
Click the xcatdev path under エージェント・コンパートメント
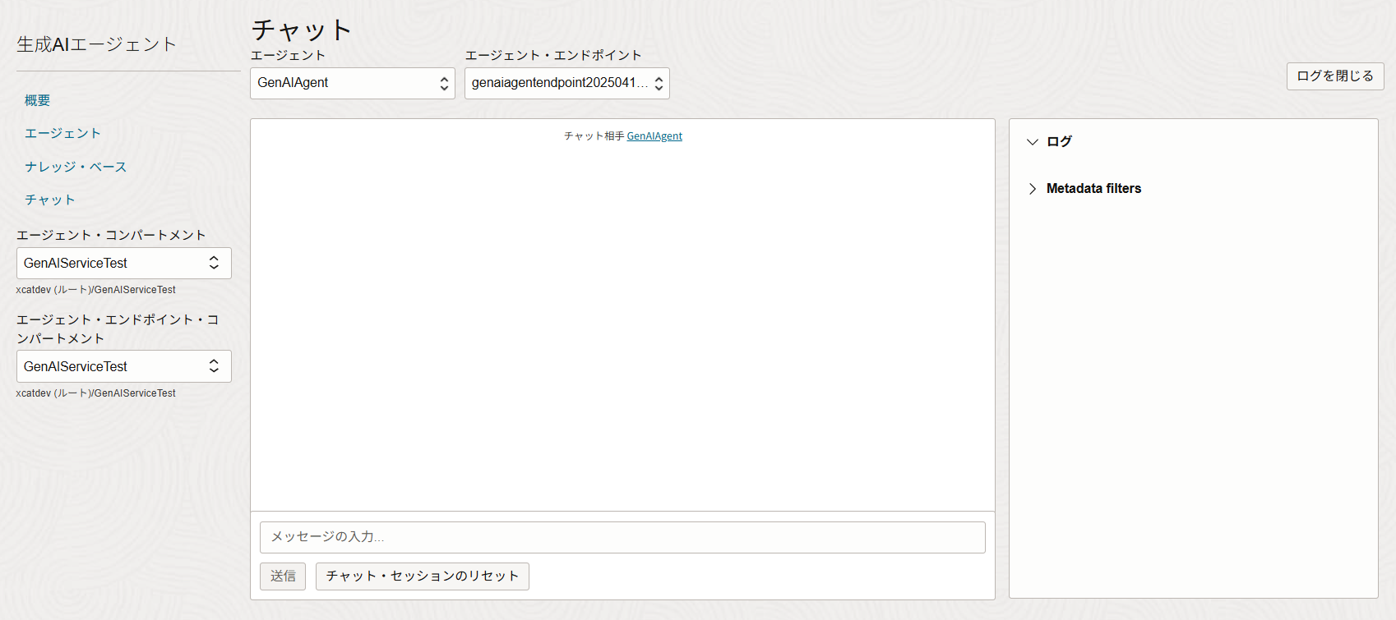tap(96, 290)
